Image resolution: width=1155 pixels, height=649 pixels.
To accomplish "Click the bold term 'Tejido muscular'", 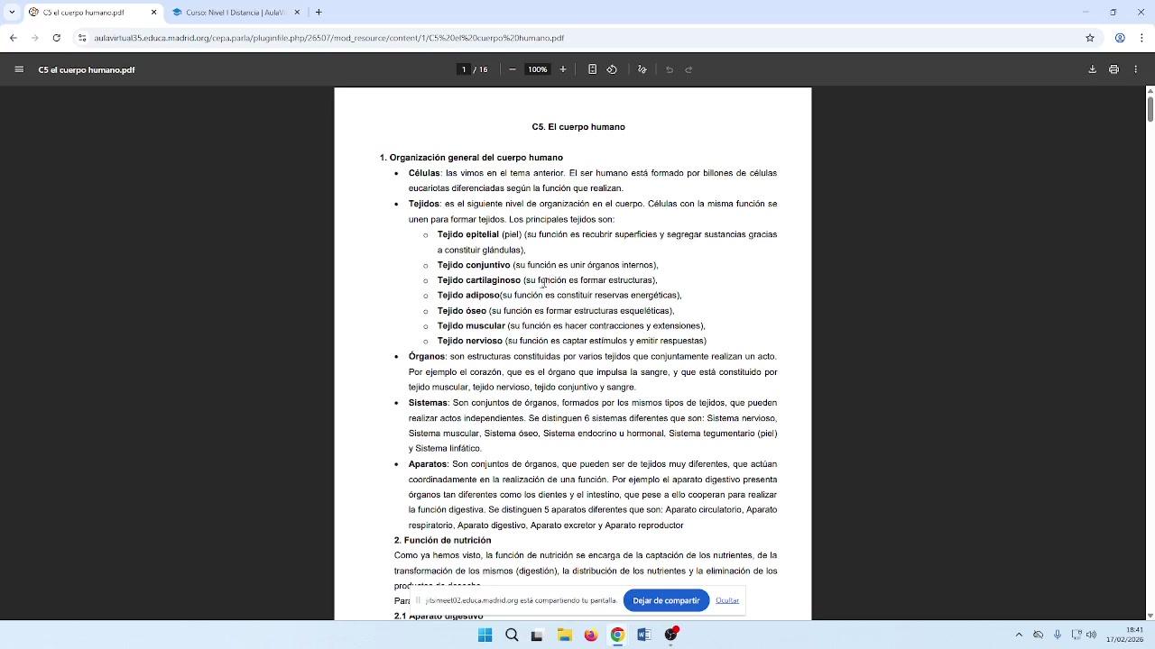I will click(471, 326).
